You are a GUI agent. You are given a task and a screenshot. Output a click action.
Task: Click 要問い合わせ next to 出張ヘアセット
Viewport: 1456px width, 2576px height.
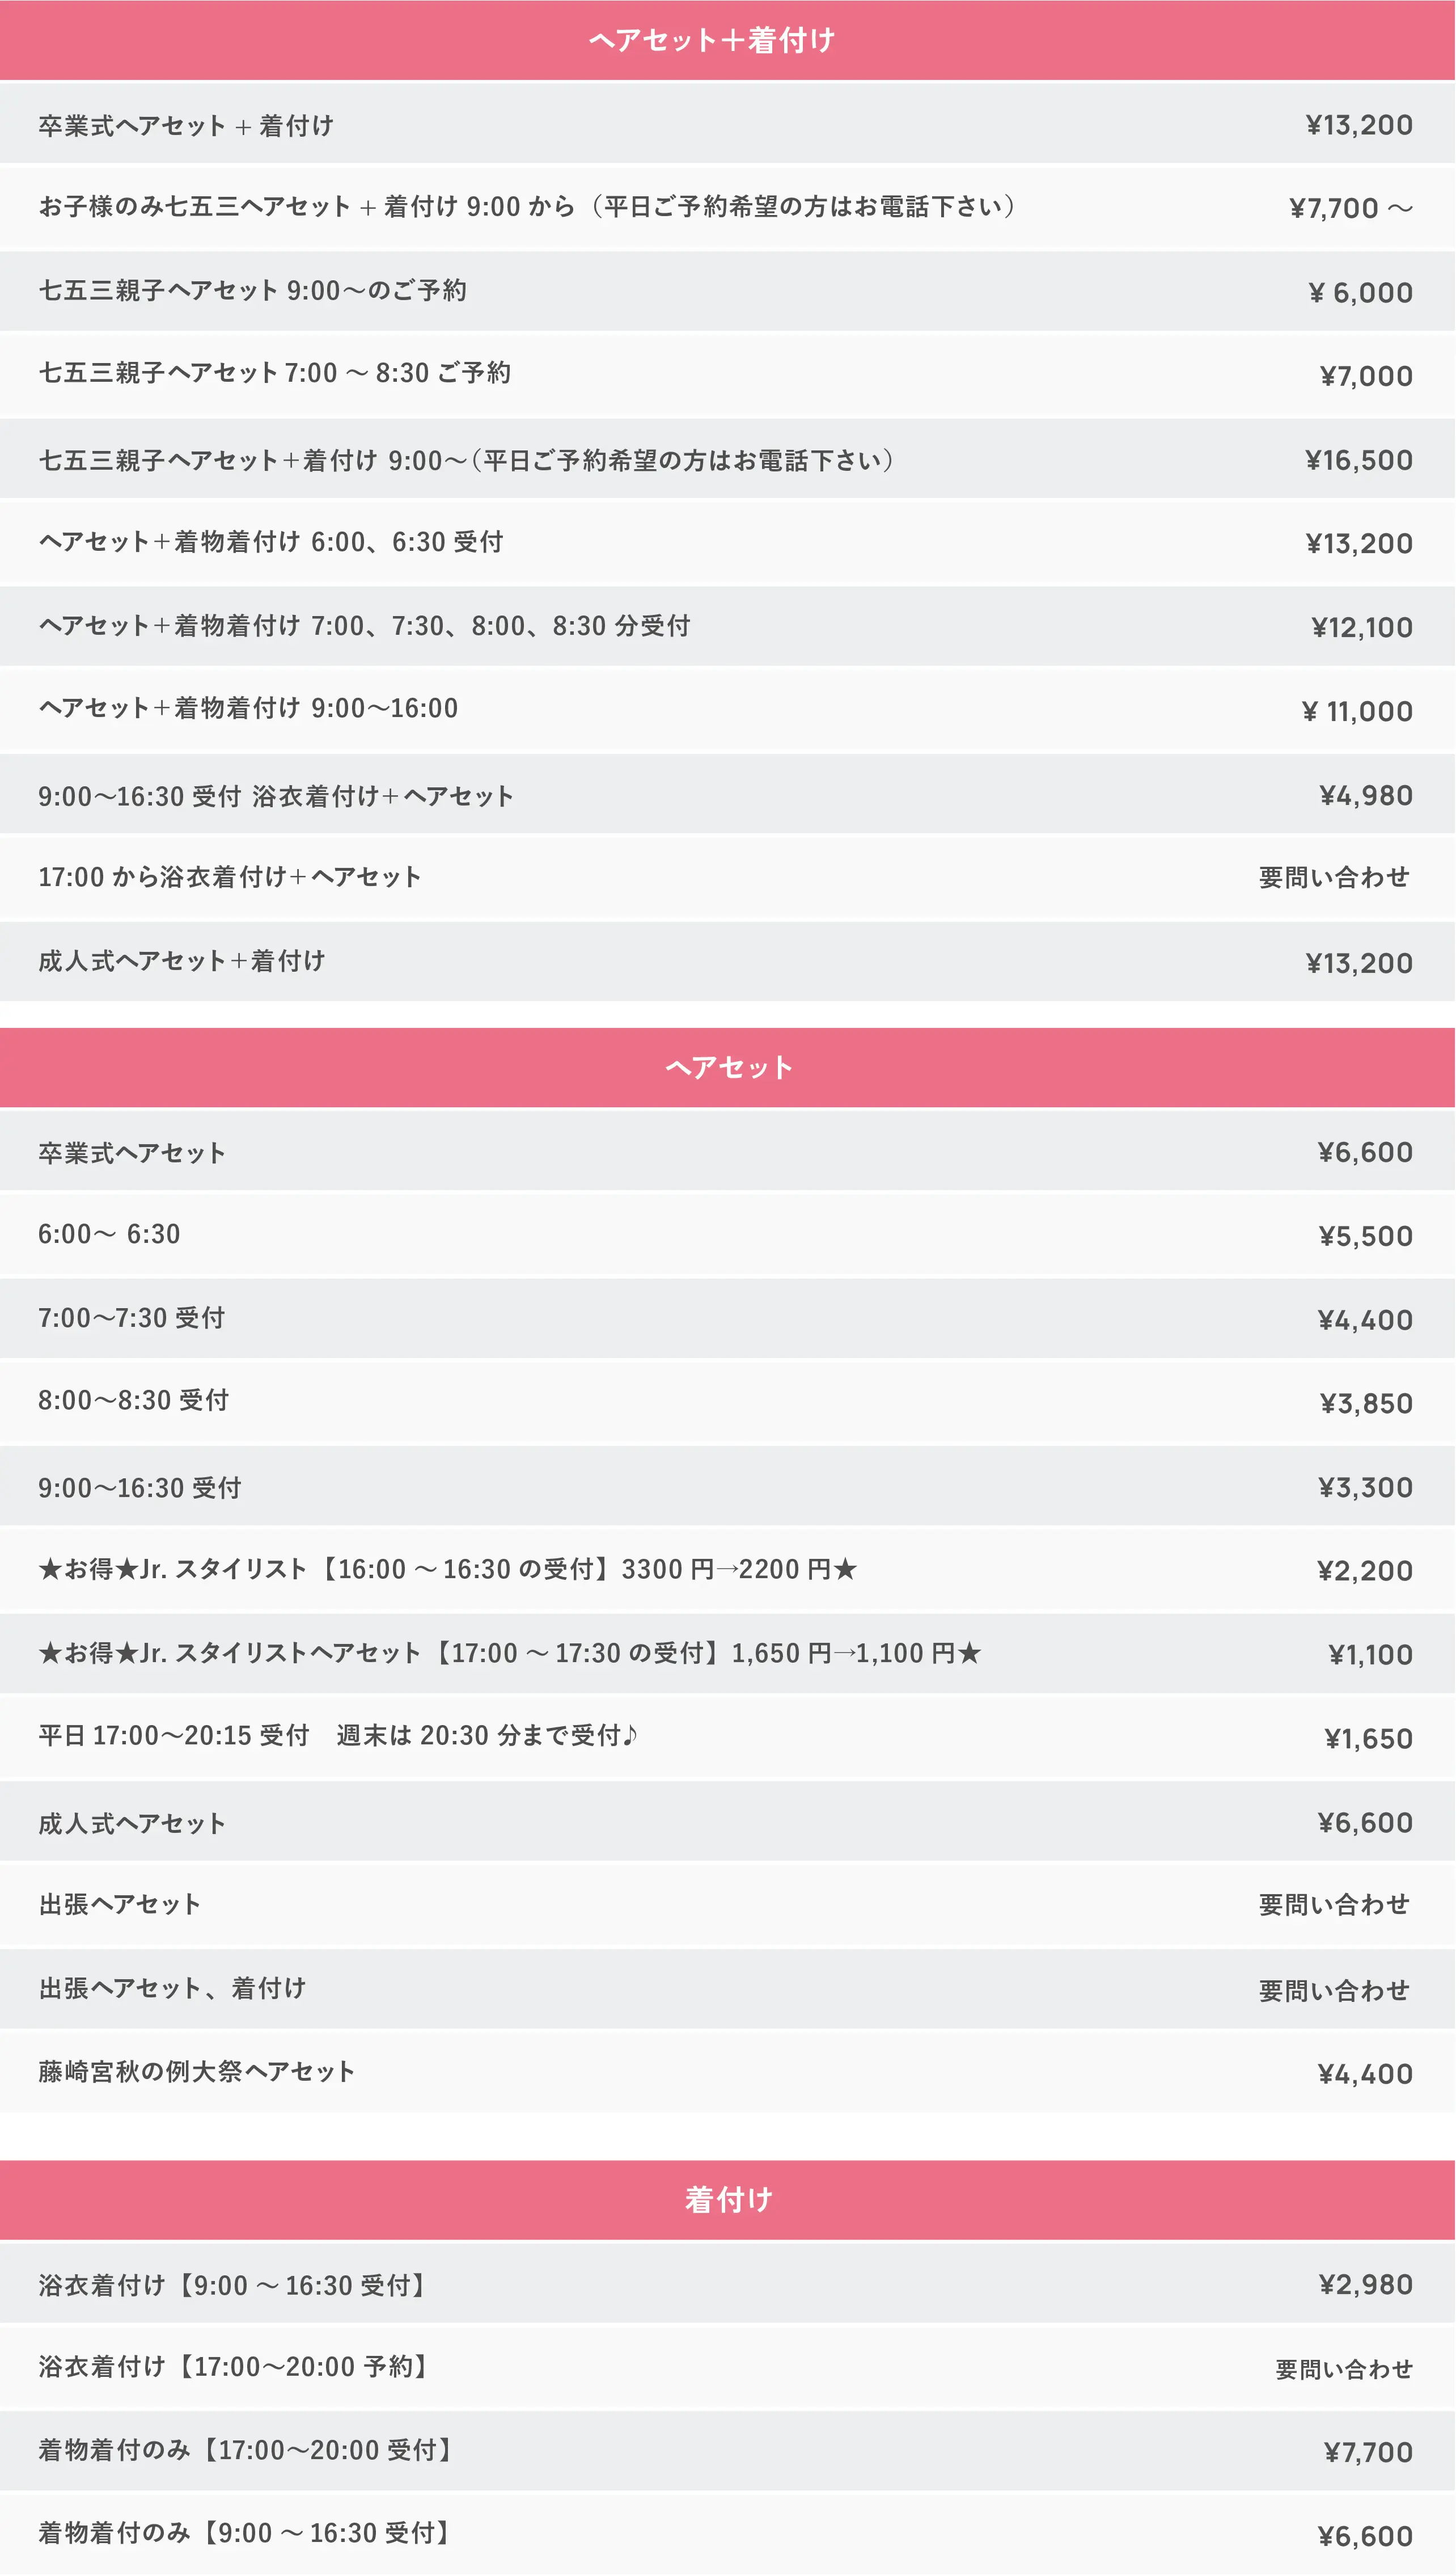click(x=1334, y=1905)
